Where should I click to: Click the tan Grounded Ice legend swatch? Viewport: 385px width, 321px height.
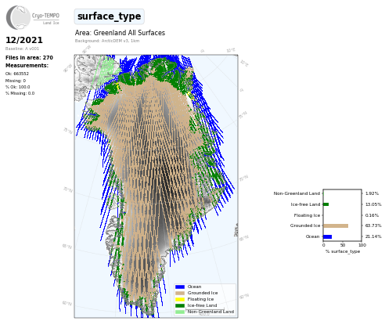180,293
